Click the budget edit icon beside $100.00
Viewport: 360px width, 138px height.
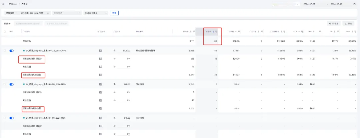tap(114, 51)
